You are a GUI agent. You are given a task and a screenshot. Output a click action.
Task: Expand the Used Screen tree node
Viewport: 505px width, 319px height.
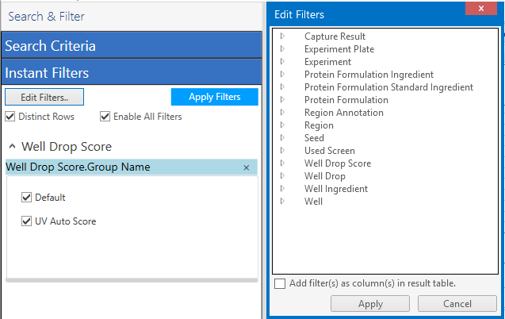(x=282, y=150)
